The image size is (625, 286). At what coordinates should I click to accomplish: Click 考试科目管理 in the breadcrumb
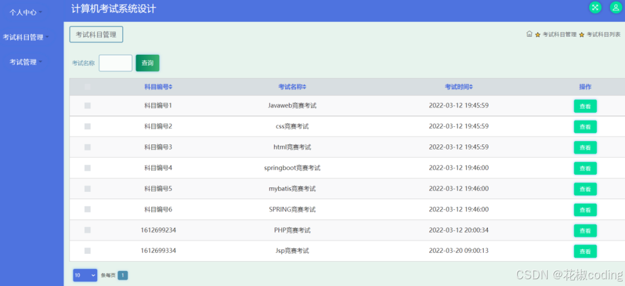click(x=560, y=34)
